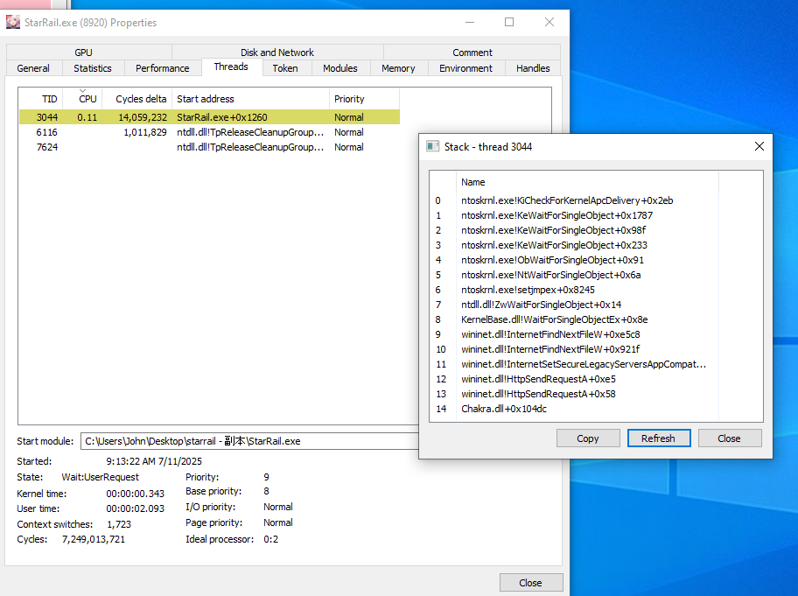Open the Handles tab
798x596 pixels.
[533, 68]
